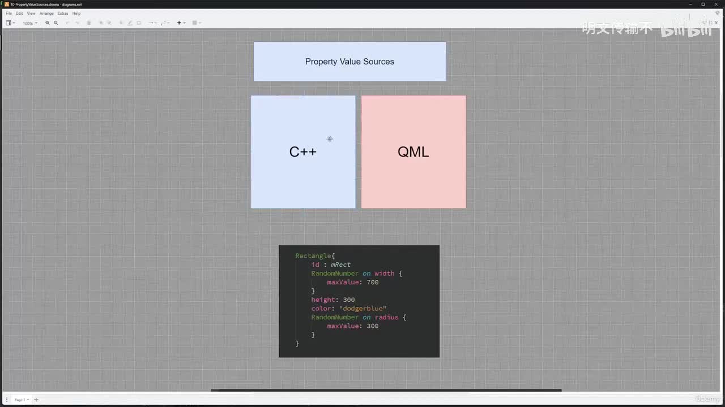This screenshot has height=407, width=725.
Task: Select the QML pink box
Action: [x=413, y=151]
